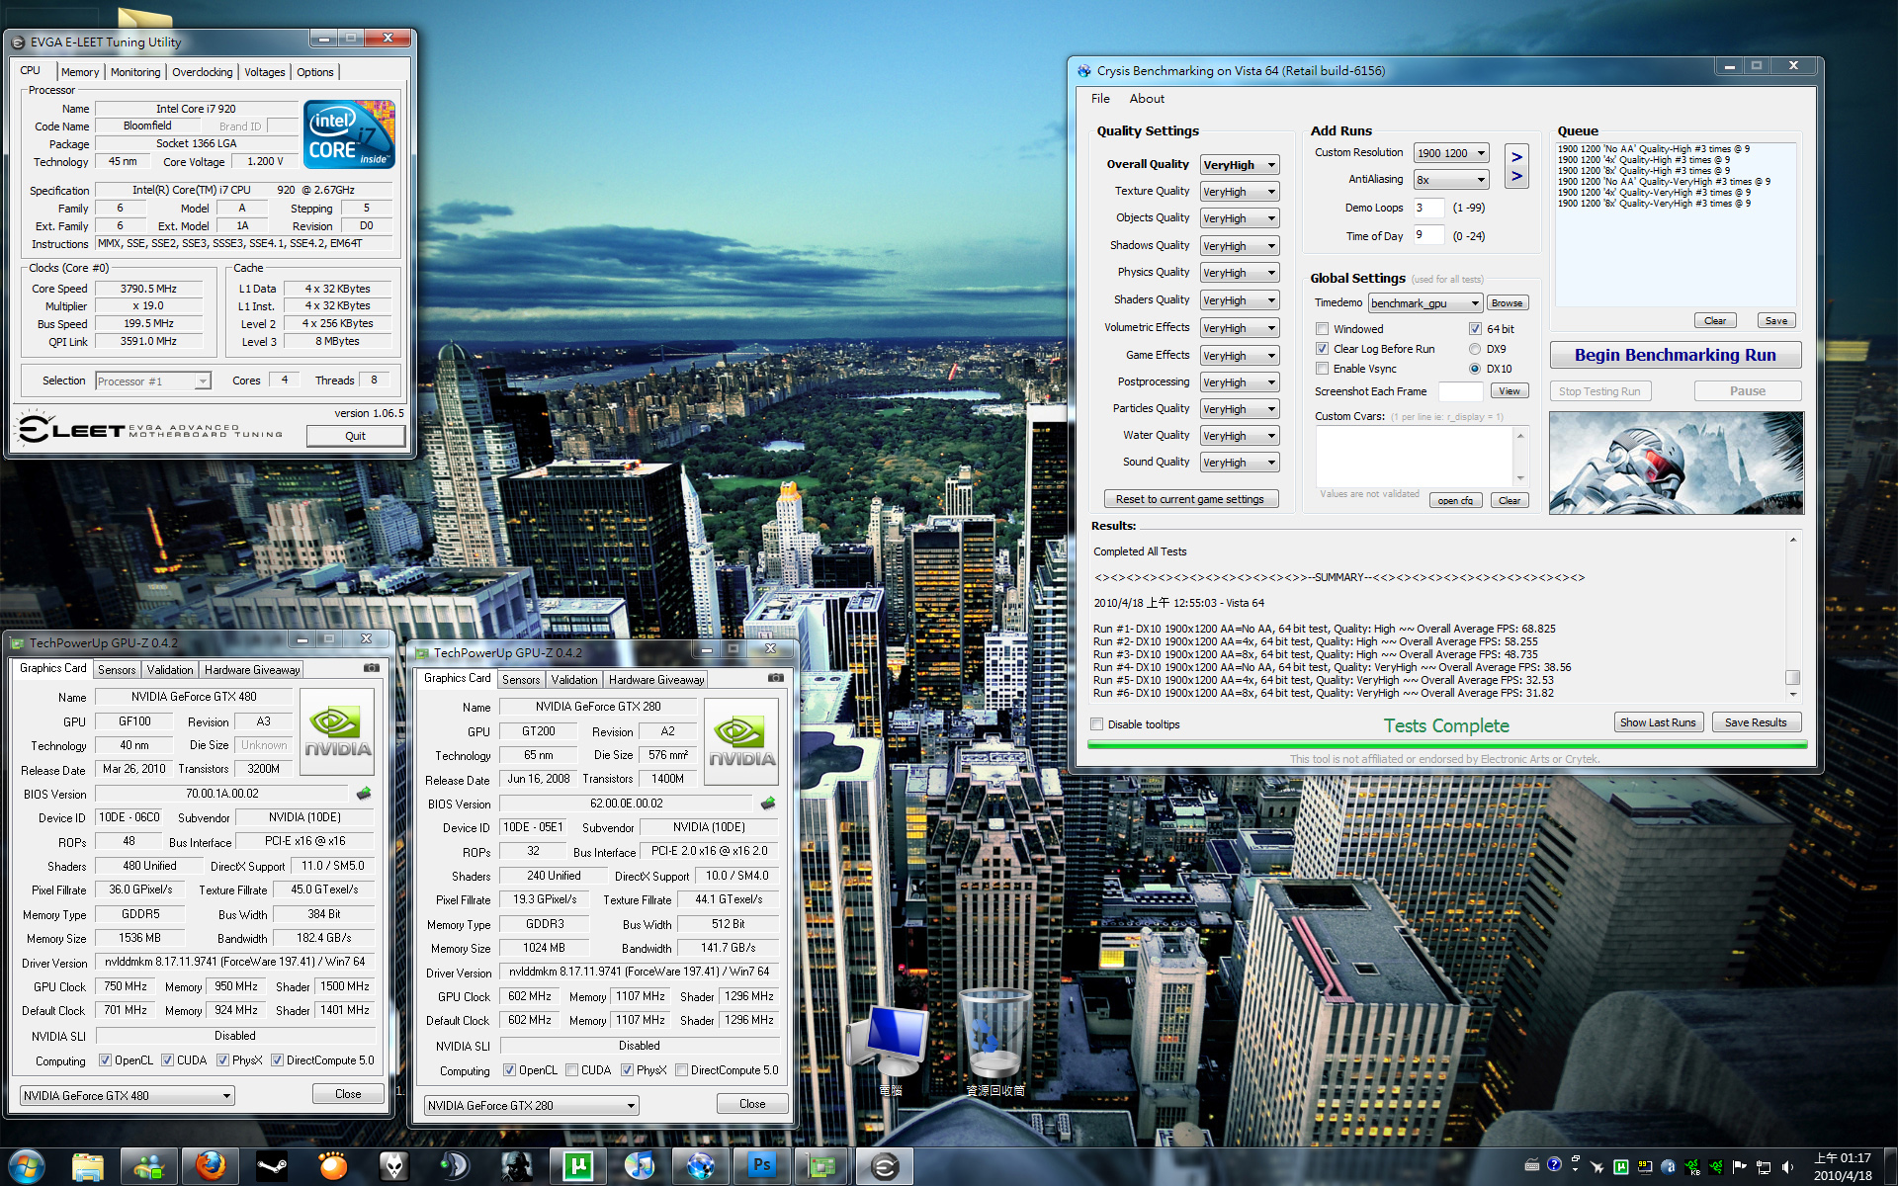Open the orange GOM Player taskbar icon
Image resolution: width=1898 pixels, height=1186 pixels.
click(333, 1166)
